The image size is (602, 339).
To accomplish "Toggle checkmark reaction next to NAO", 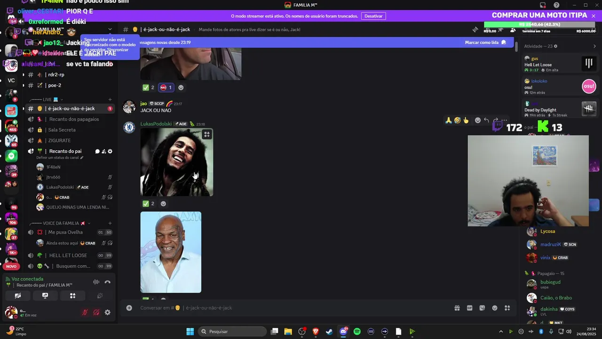I will coord(149,88).
